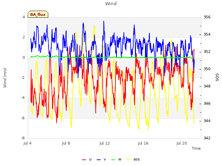
Task: Click the yellow sos legend color marker
Action: click(128, 160)
